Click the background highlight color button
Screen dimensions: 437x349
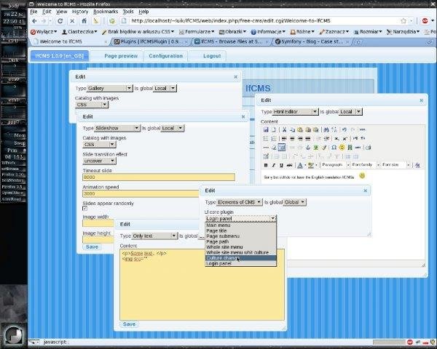point(311,165)
